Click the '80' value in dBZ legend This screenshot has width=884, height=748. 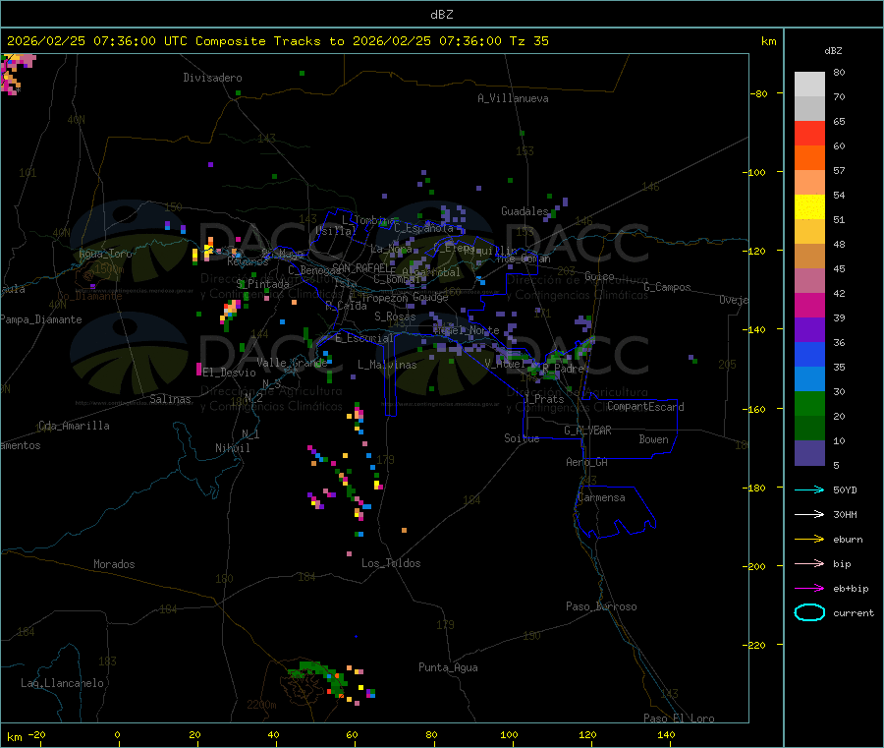pos(839,72)
